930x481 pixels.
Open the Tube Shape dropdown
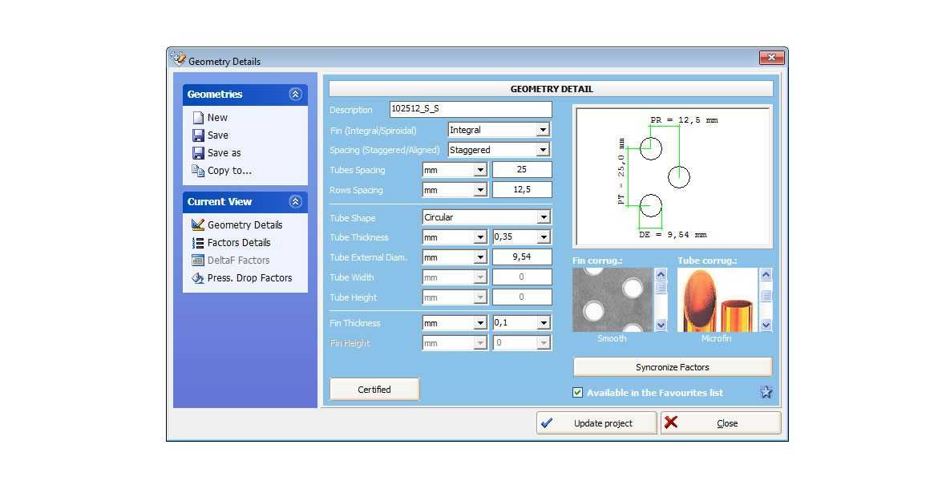(x=544, y=216)
